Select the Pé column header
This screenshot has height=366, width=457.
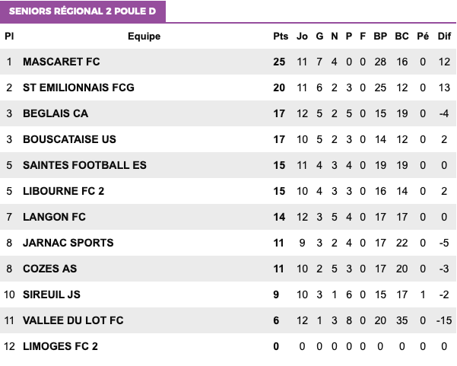tap(423, 37)
